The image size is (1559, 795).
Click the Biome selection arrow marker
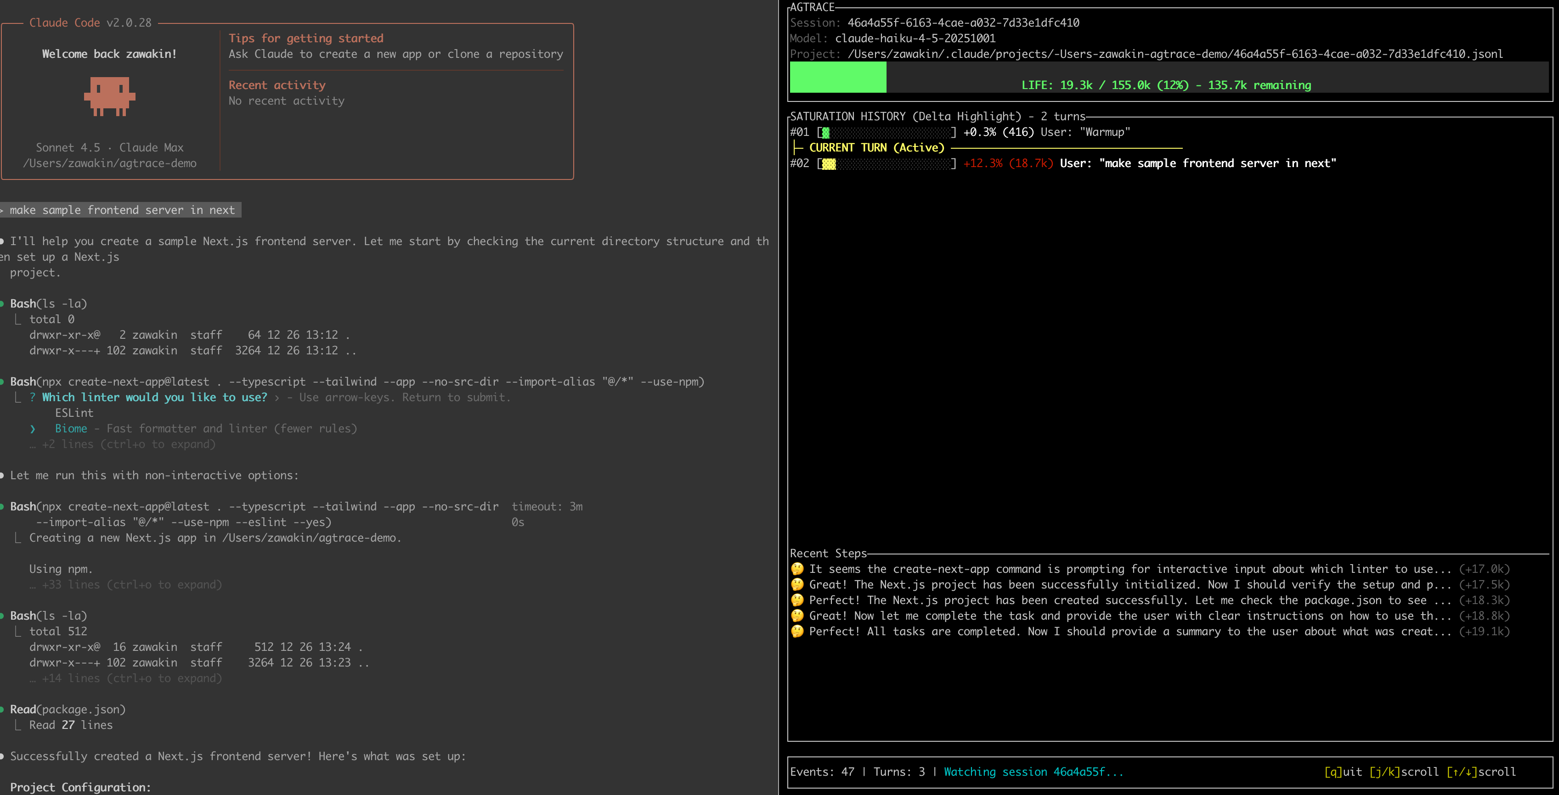pos(33,429)
